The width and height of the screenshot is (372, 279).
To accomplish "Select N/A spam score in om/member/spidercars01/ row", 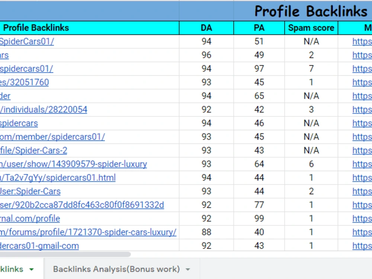I will coord(311,137).
